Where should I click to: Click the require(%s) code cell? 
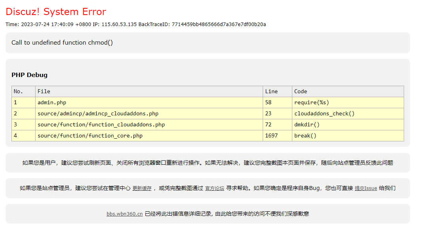[312, 102]
